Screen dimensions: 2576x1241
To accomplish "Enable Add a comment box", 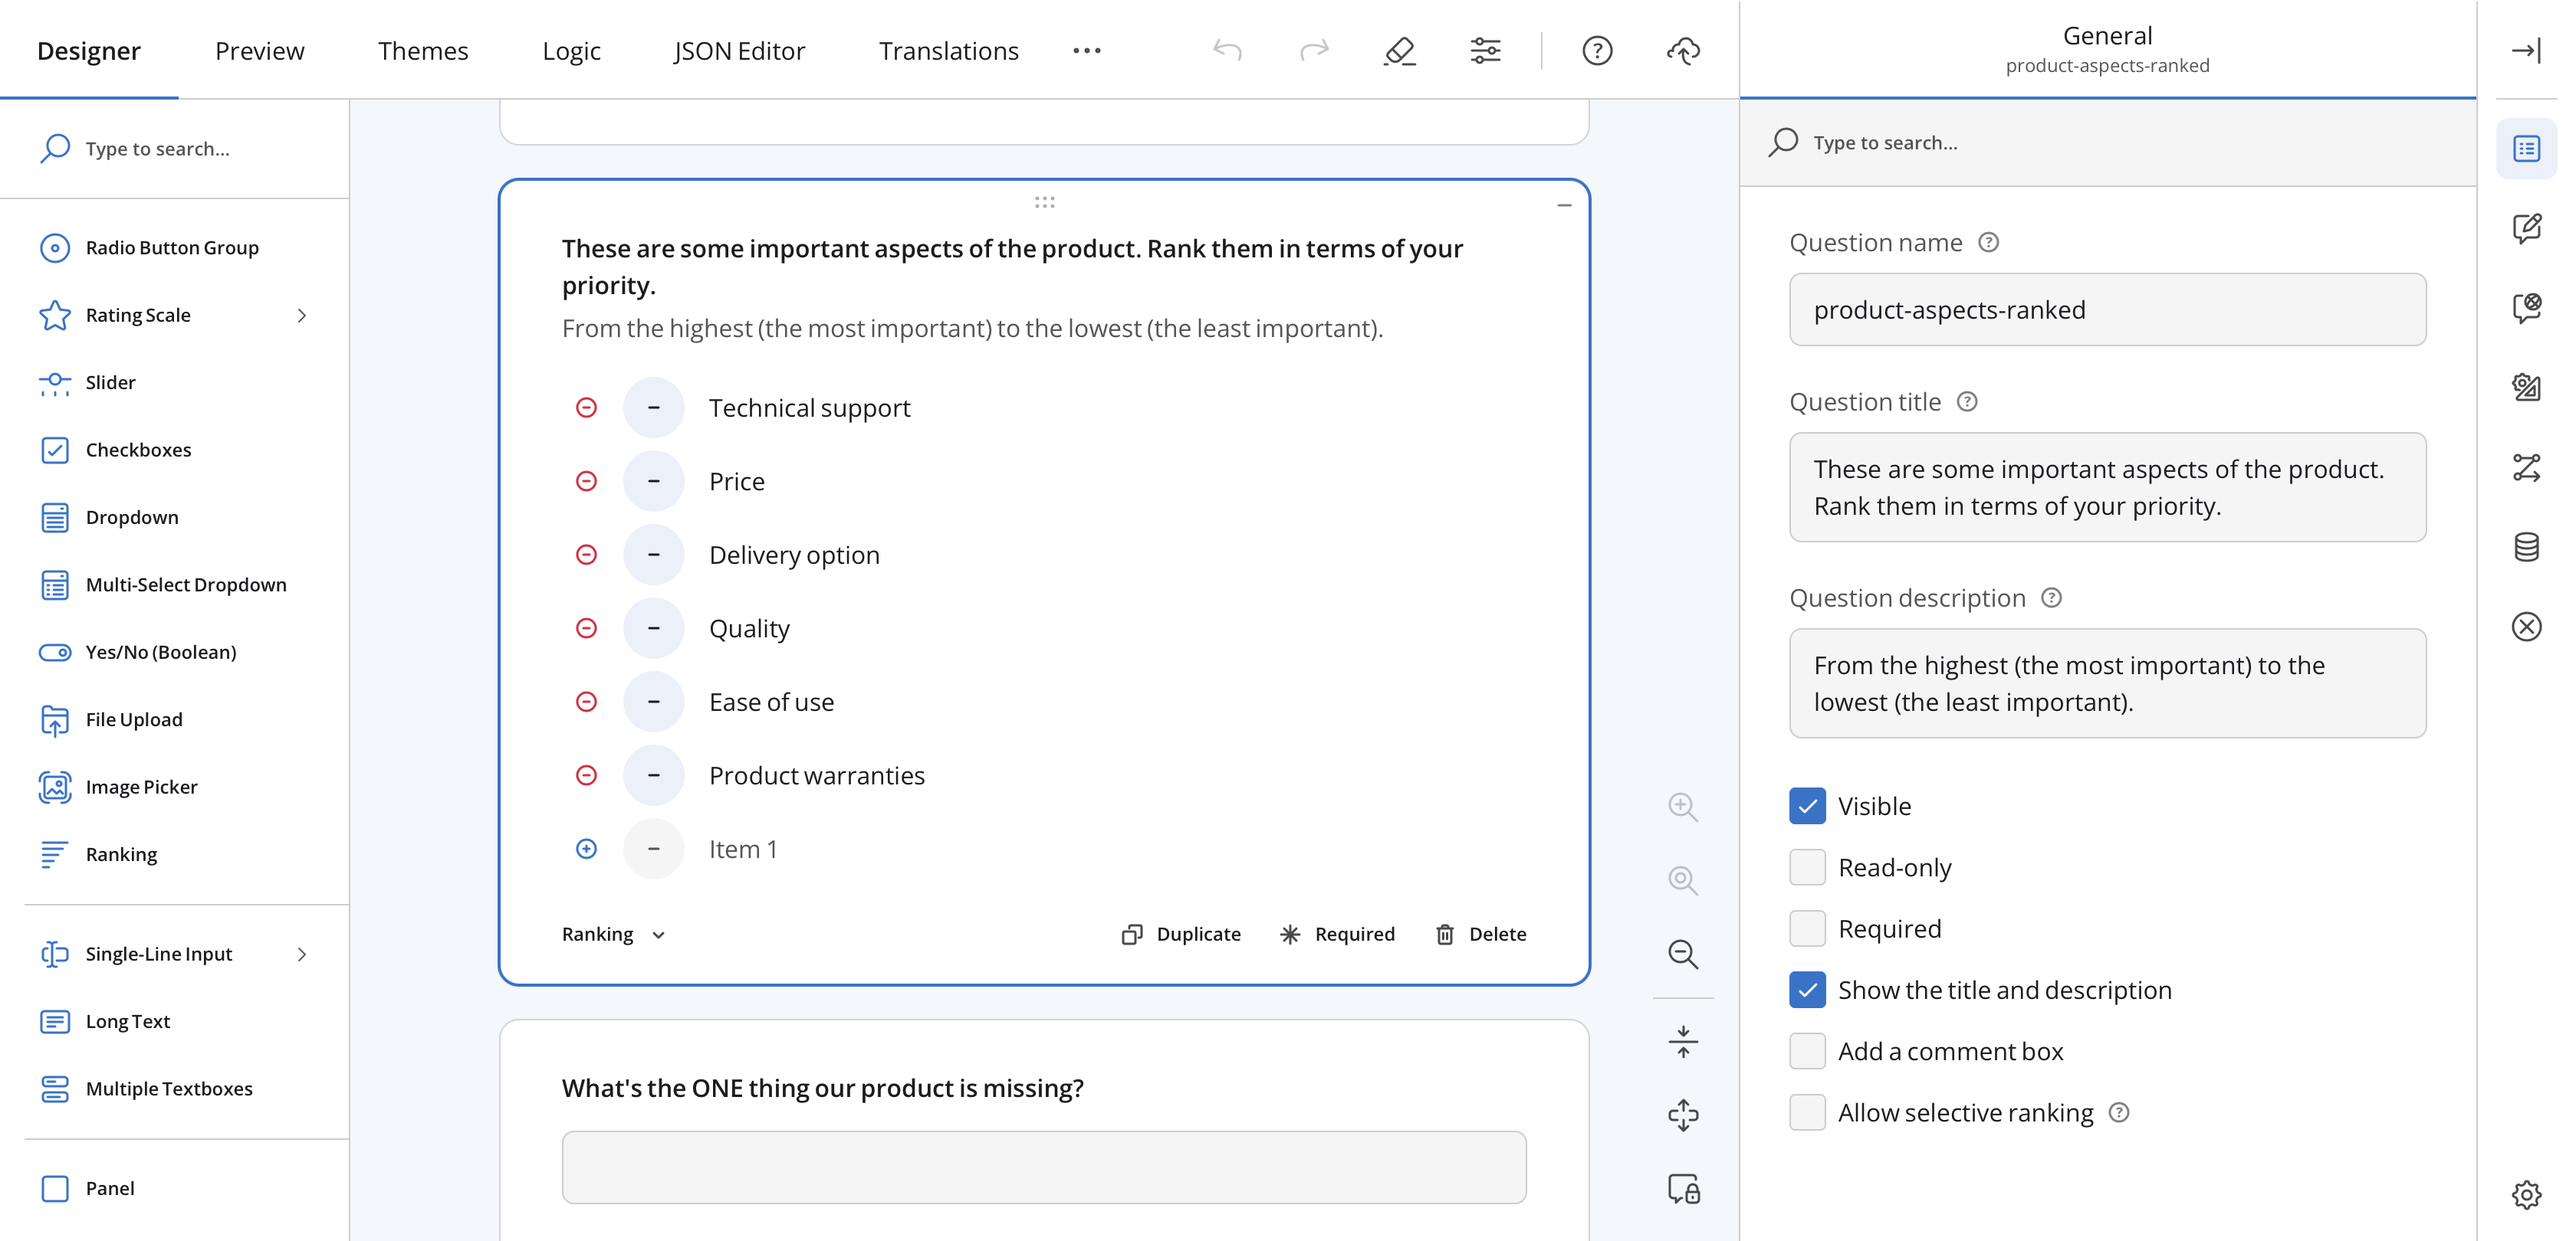I will pos(1807,1051).
